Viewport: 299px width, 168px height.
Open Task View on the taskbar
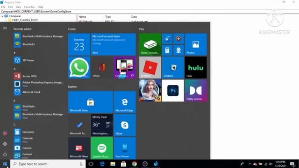coord(91,164)
